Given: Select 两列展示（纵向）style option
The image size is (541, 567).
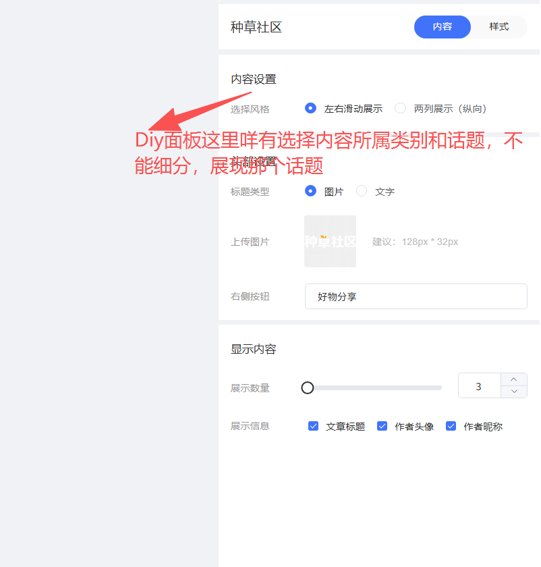Looking at the screenshot, I should (400, 108).
